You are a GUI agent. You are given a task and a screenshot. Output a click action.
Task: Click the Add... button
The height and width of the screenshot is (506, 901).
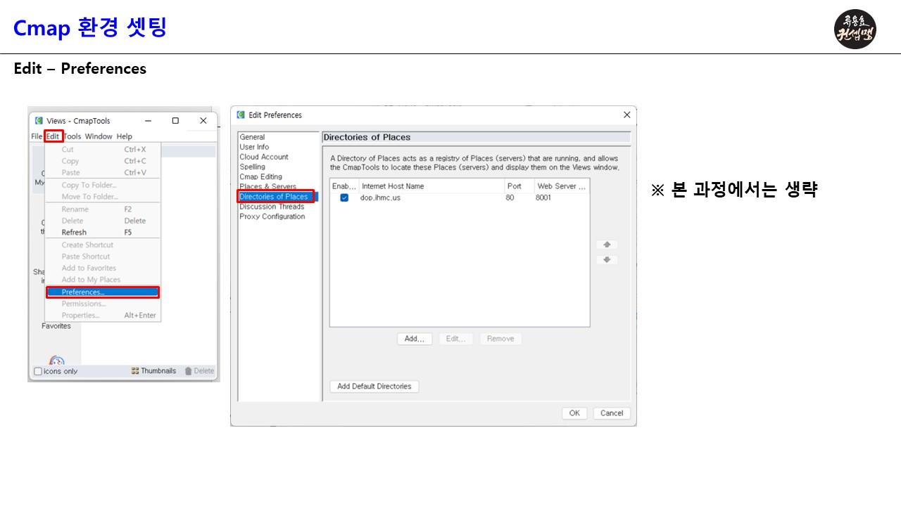click(x=415, y=339)
